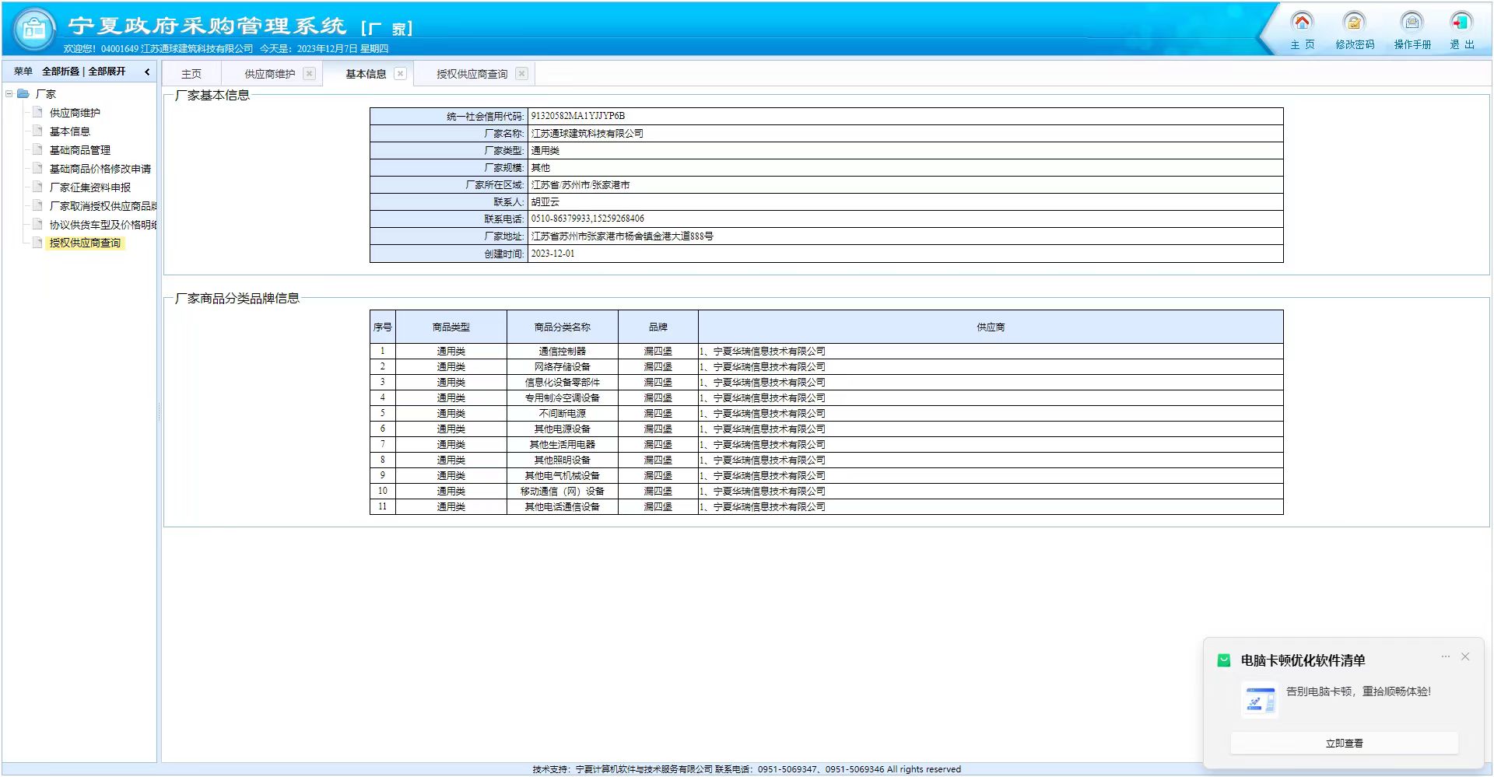Open 供应商维护 in sidebar tree

pyautogui.click(x=75, y=113)
